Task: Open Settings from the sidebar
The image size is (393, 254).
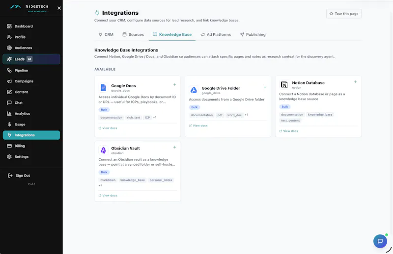Action: (x=31, y=156)
